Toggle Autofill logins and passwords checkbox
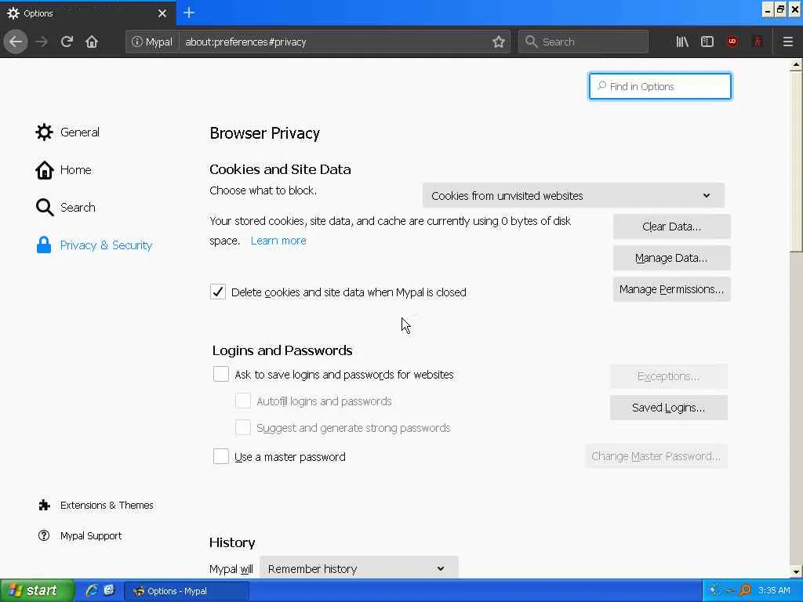 click(243, 401)
